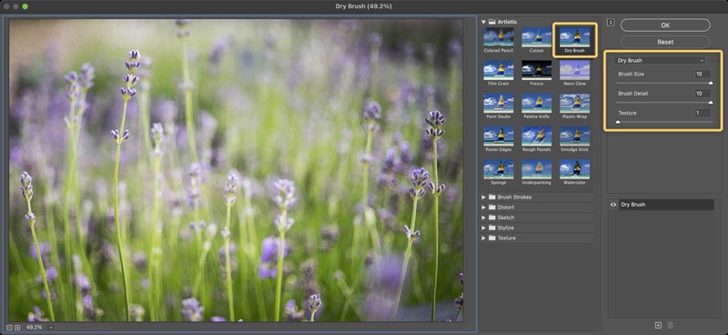Pick the Neon Glow filter thumbnail

574,70
